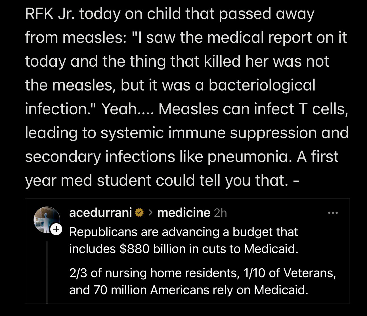Click the 2h timestamp
This screenshot has height=316, width=367.
[x=220, y=213]
